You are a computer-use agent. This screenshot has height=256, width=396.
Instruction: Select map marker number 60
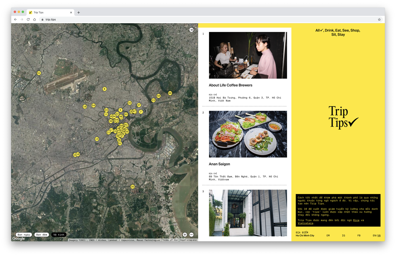click(170, 93)
